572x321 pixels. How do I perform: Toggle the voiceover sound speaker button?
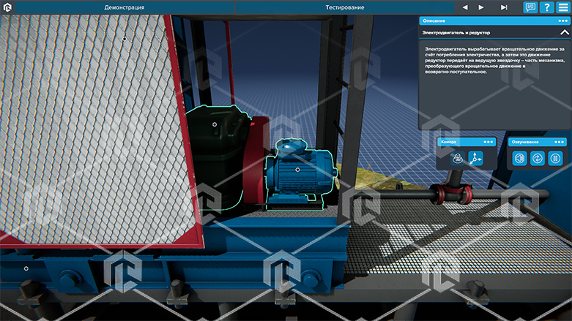[519, 158]
